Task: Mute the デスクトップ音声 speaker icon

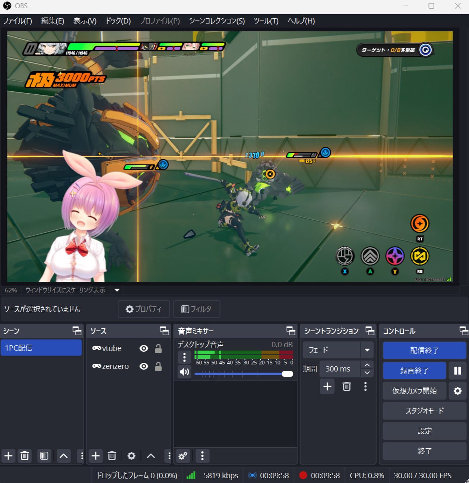Action: 184,372
